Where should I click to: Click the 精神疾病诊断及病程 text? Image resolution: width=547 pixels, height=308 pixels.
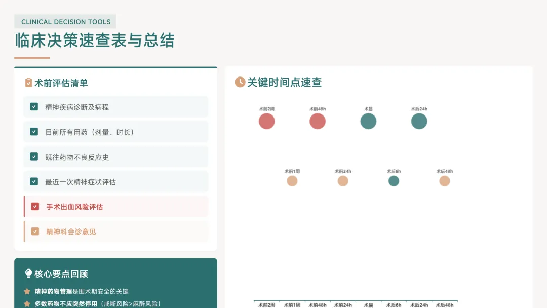(77, 107)
